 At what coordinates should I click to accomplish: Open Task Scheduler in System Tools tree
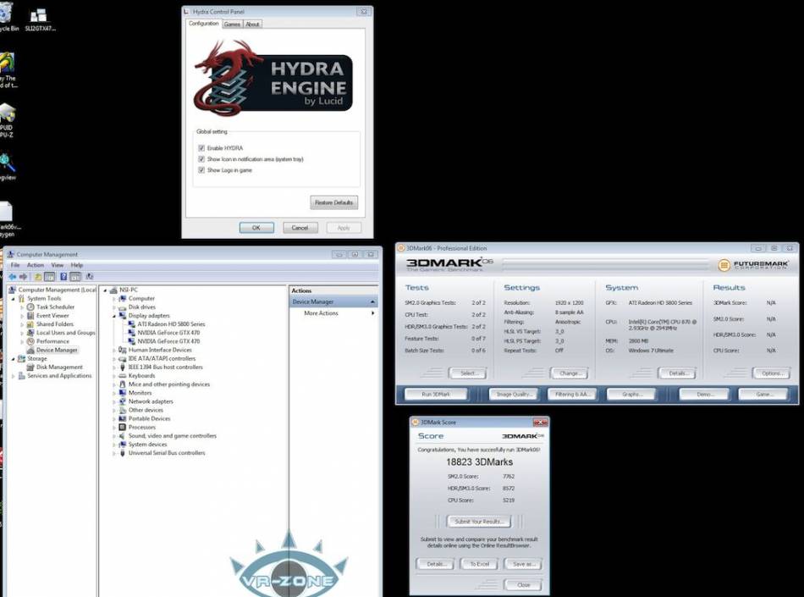coord(55,307)
